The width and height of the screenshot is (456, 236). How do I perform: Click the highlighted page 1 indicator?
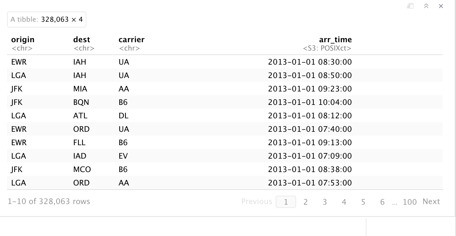(286, 201)
